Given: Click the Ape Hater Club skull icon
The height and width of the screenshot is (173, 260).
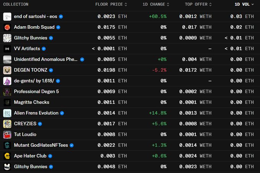Looking at the screenshot, I should [x=7, y=156].
